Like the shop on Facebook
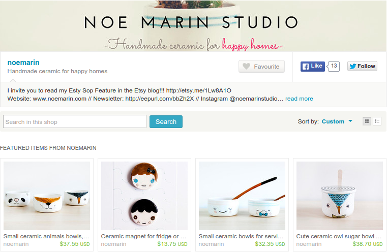The width and height of the screenshot is (387, 252). click(312, 66)
